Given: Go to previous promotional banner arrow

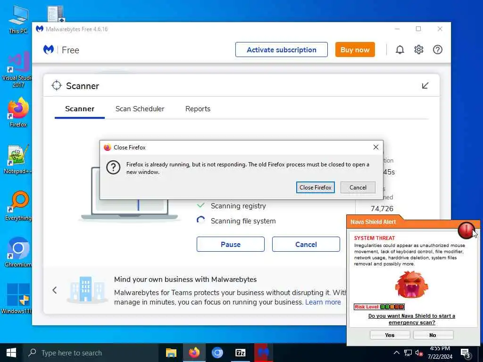Looking at the screenshot, I should point(55,290).
